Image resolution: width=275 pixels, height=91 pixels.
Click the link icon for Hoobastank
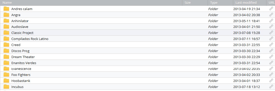(x=271, y=81)
